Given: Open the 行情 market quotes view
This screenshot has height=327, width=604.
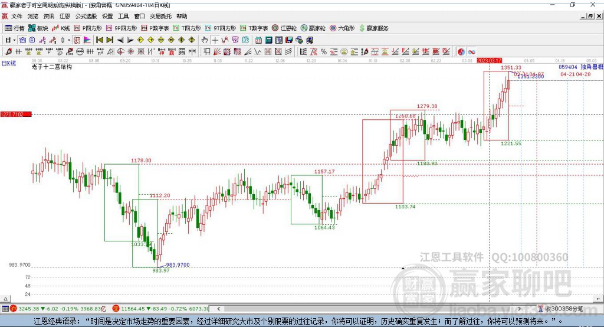Looking at the screenshot, I should coord(15,28).
